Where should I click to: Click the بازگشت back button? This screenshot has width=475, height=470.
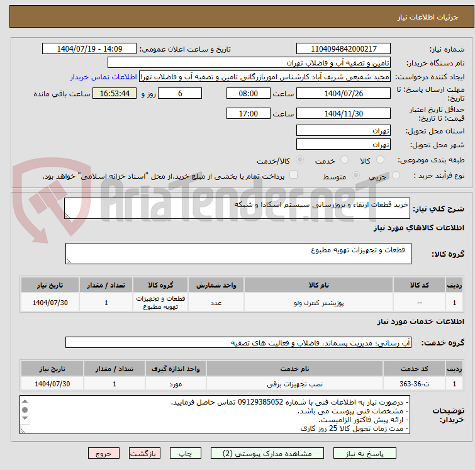coord(145,454)
